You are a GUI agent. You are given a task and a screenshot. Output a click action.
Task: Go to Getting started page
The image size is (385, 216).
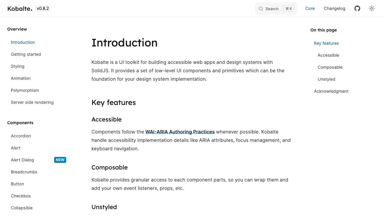click(26, 54)
